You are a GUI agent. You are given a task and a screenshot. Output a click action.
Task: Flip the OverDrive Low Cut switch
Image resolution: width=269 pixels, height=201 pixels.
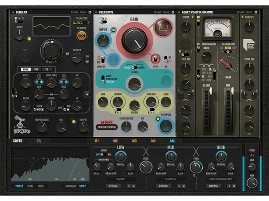pyautogui.click(x=103, y=59)
